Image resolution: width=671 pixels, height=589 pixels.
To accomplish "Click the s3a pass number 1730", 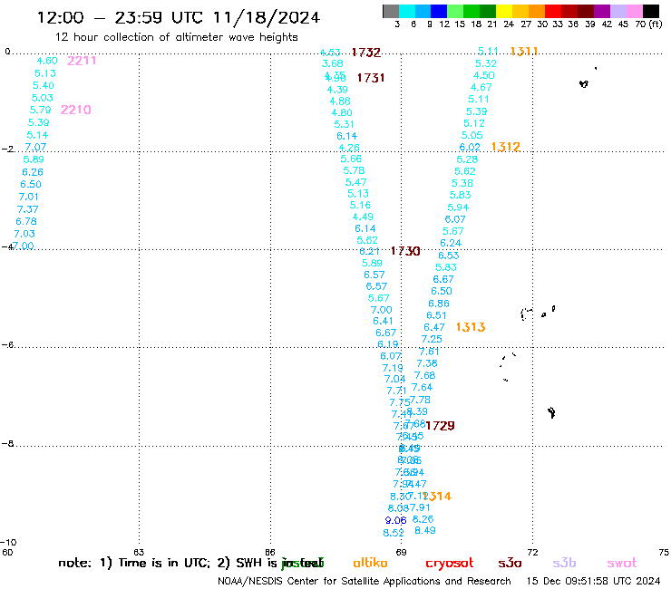I will pos(405,251).
